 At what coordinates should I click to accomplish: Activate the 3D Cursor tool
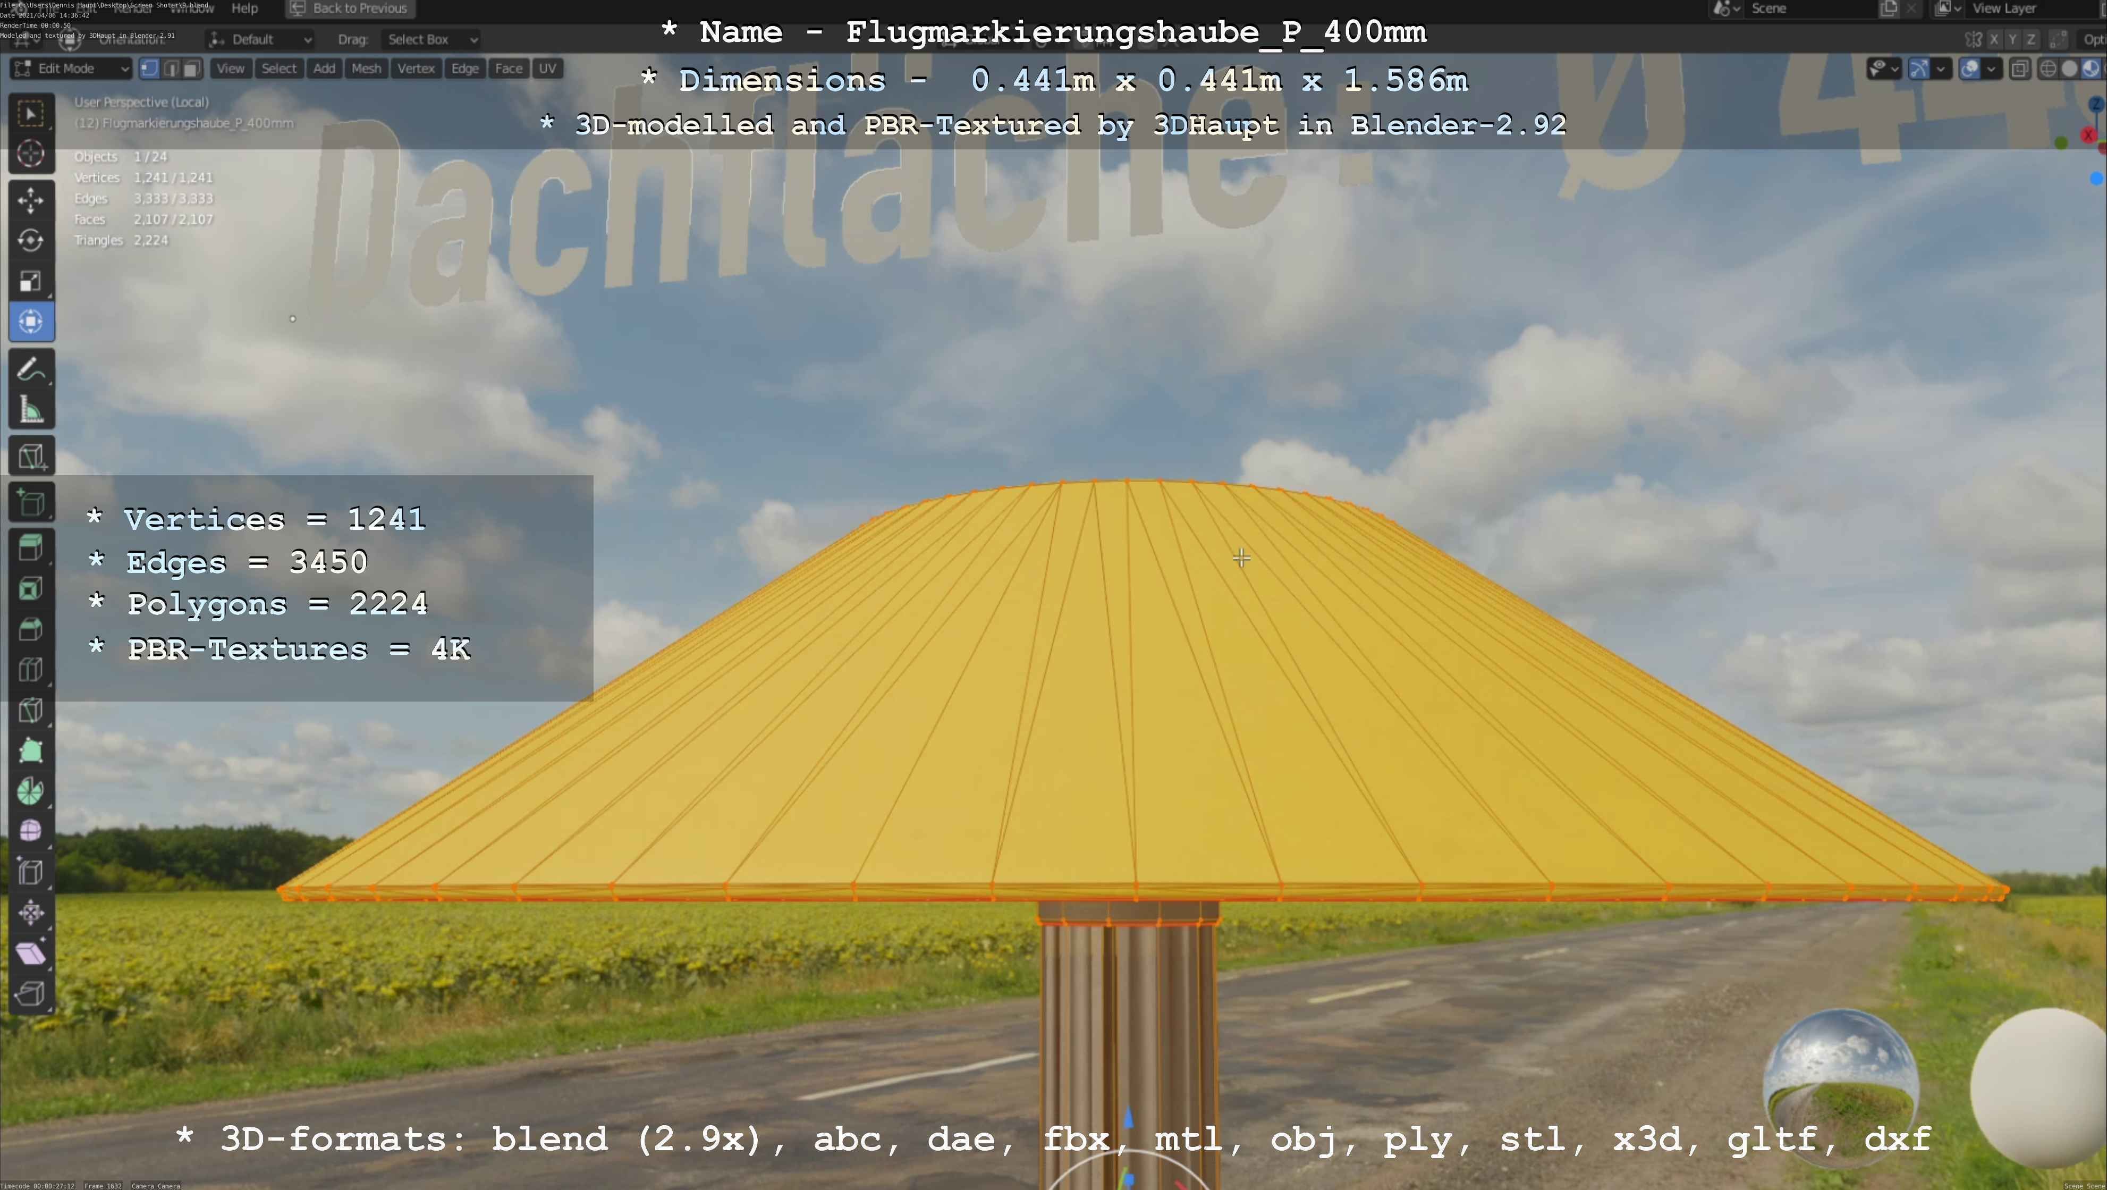click(31, 154)
